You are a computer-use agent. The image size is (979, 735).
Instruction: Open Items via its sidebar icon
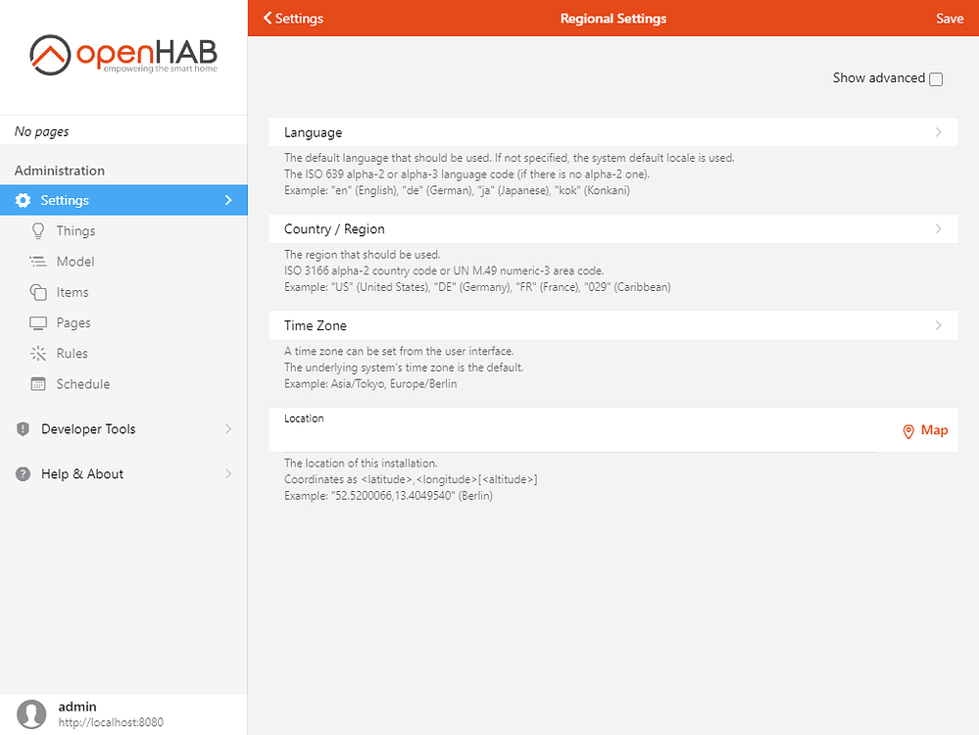37,292
